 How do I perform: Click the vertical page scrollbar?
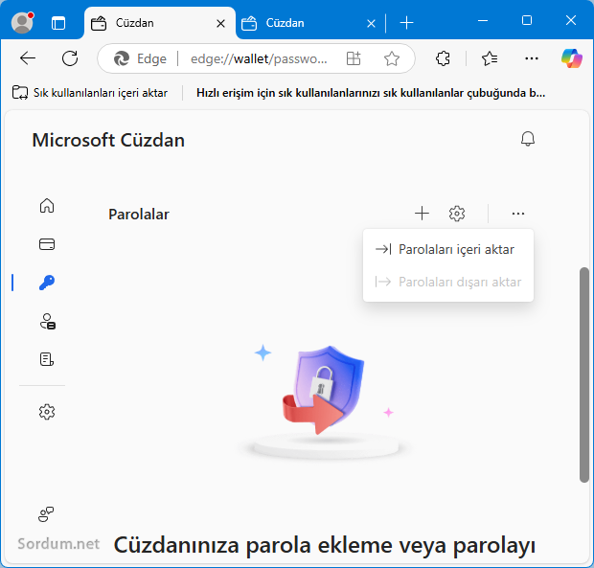click(584, 375)
